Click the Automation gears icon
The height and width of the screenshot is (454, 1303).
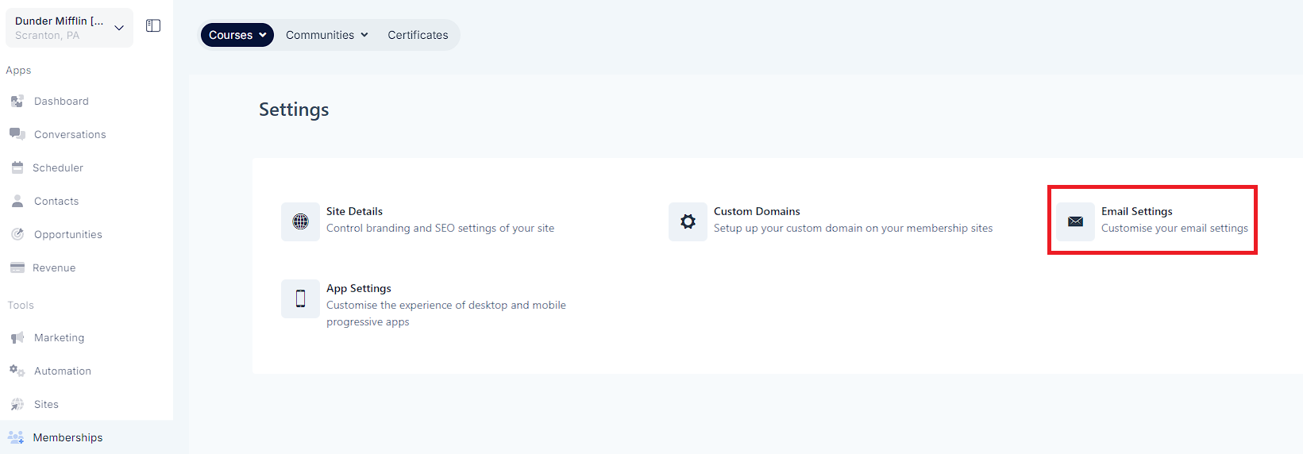click(17, 371)
